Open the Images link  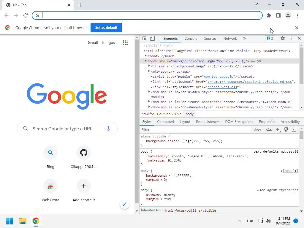tap(108, 42)
